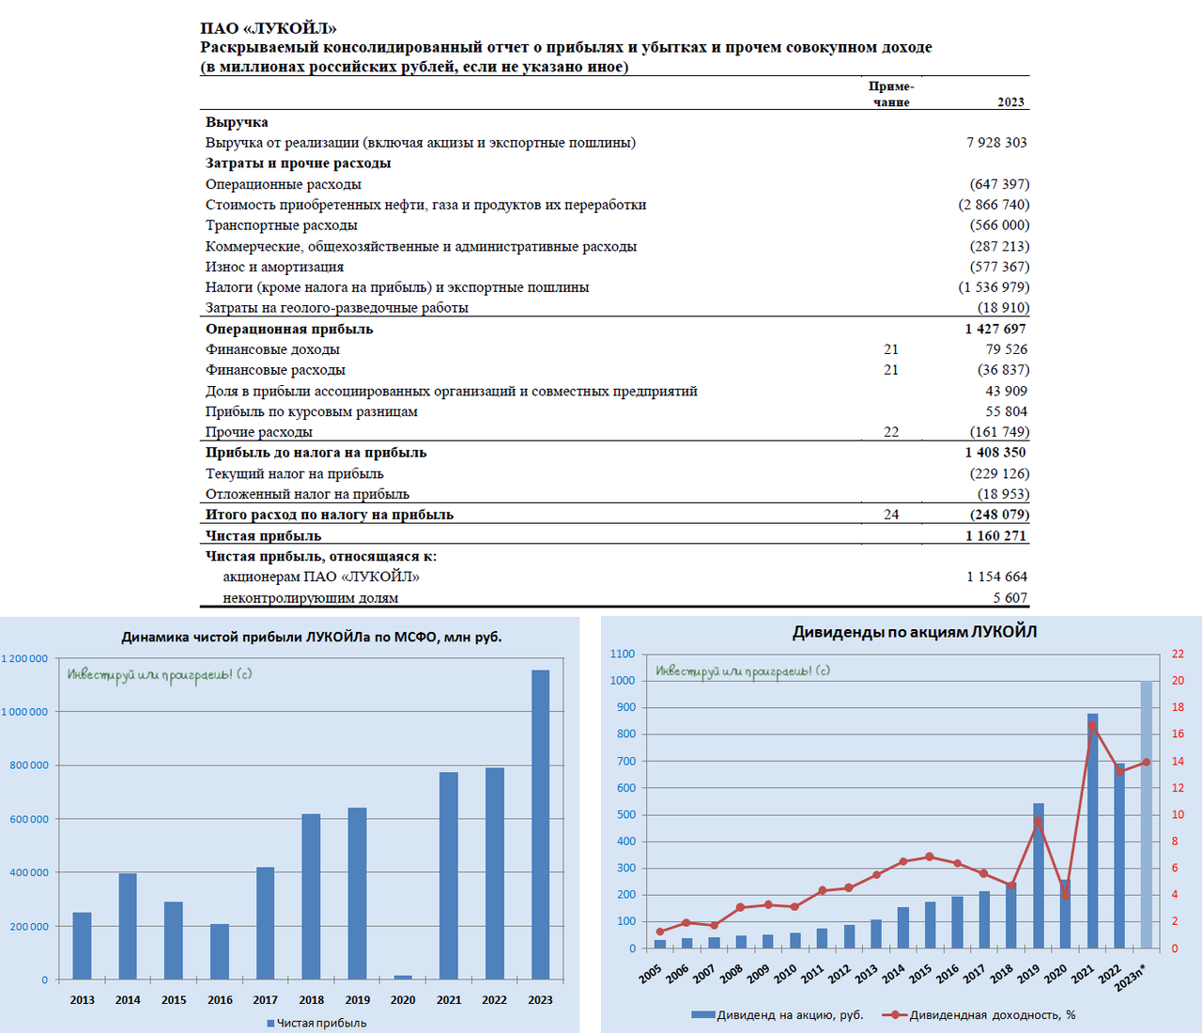The width and height of the screenshot is (1202, 1033).
Task: Click the 'Дивиденд на акцию, руб.' legend entry
Action: 778,1014
